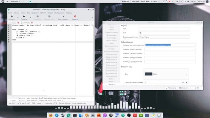Open the Инструменты menu in Geany
Image resolution: width=210 pixels, height=118 pixels.
coord(59,13)
